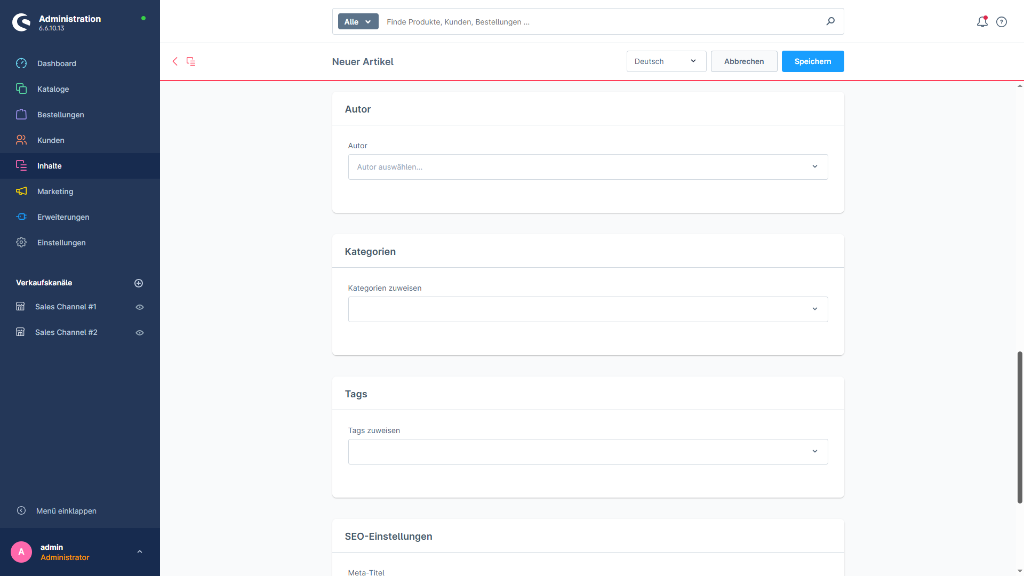
Task: Click the Erweiterungen plug icon
Action: [21, 217]
